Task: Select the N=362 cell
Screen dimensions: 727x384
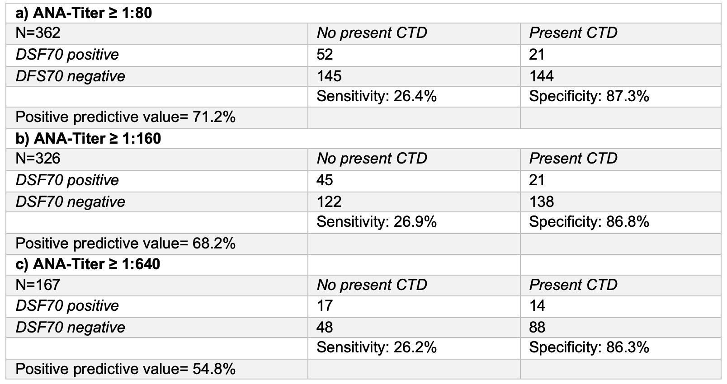Action: [x=38, y=33]
